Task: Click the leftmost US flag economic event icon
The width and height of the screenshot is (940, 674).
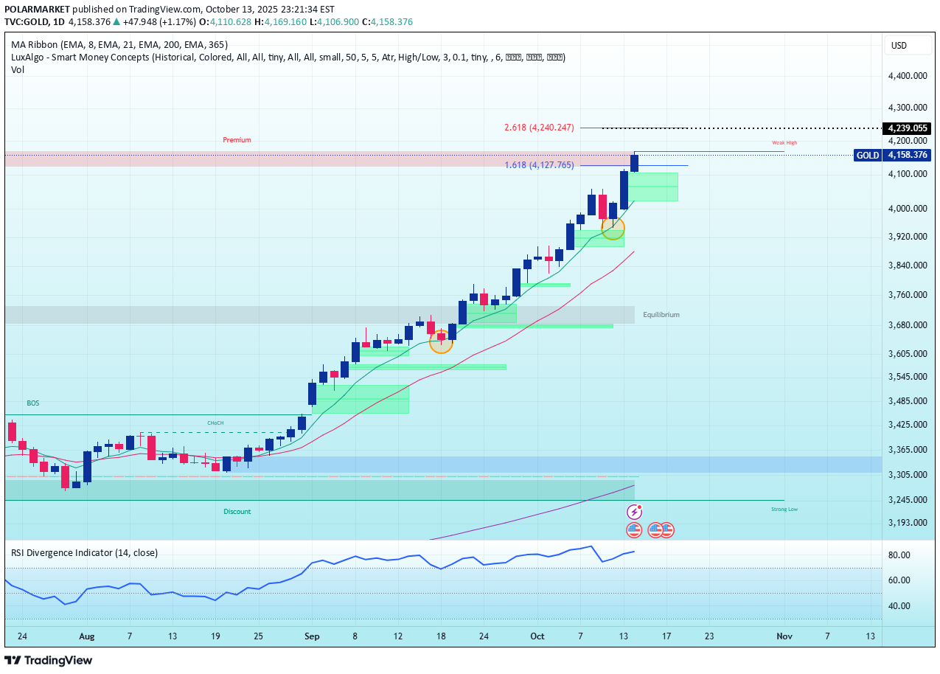Action: 634,529
